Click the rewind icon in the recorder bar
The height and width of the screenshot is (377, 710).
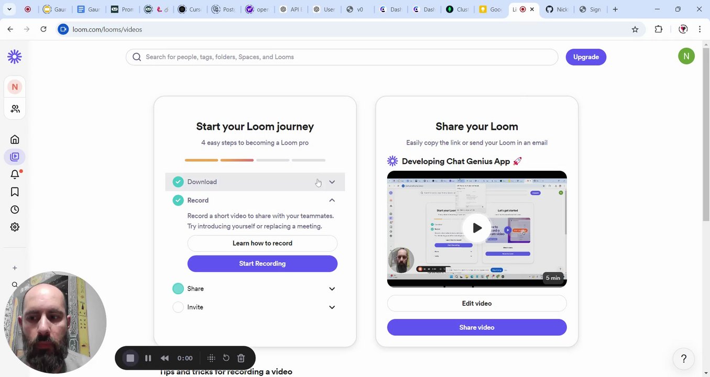pyautogui.click(x=165, y=358)
